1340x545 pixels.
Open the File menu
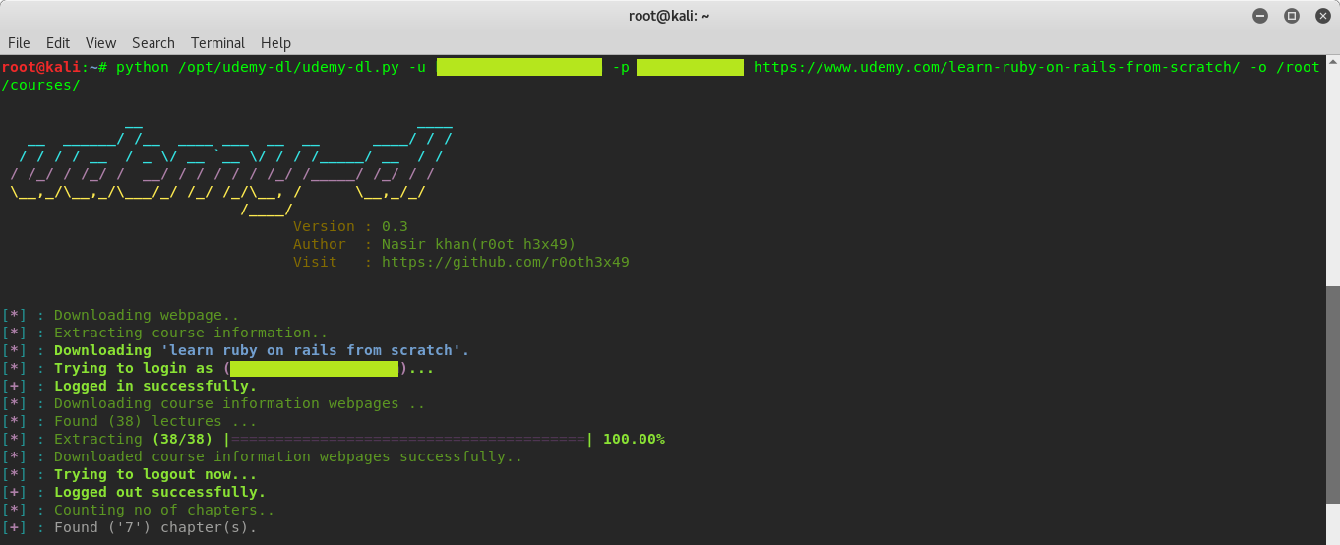pos(19,43)
